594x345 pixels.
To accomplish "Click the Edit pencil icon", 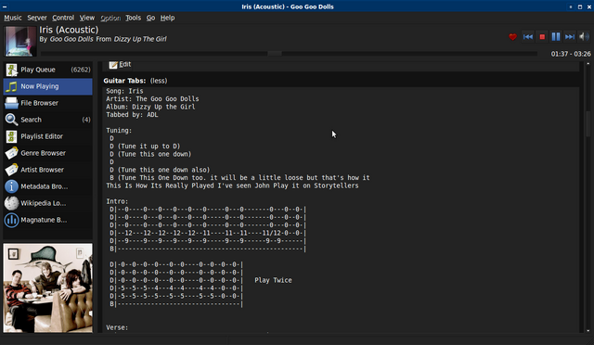I will tap(113, 65).
